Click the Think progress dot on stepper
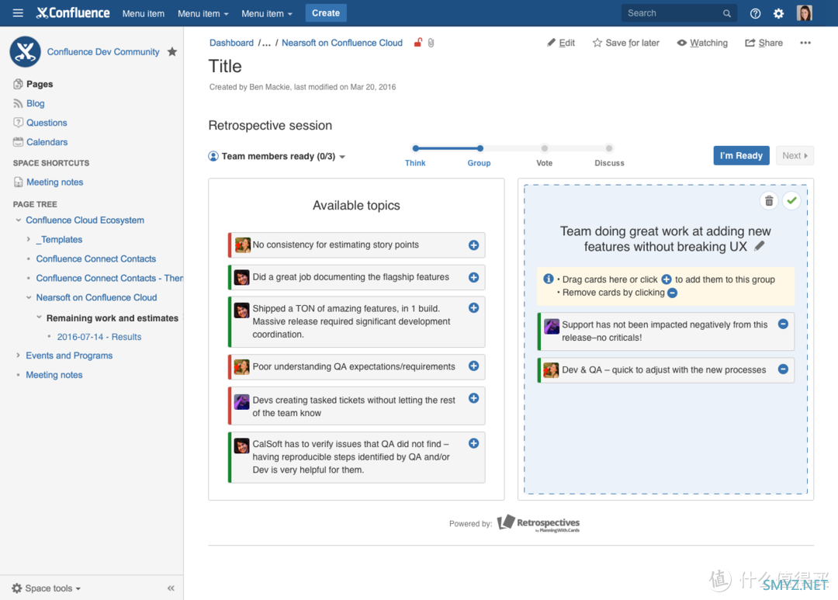This screenshot has height=600, width=838. (415, 148)
